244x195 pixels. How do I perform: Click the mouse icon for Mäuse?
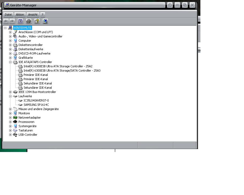point(15,109)
